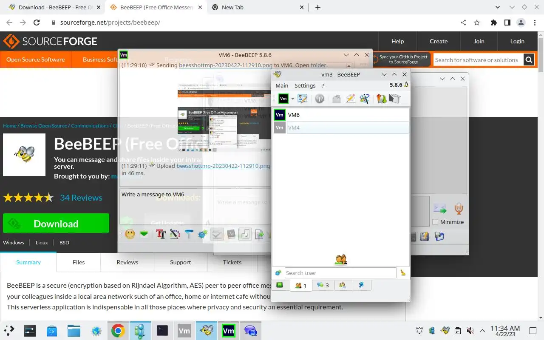Image resolution: width=544 pixels, height=340 pixels.
Task: Click the Search user field in vm3 window
Action: click(340, 273)
